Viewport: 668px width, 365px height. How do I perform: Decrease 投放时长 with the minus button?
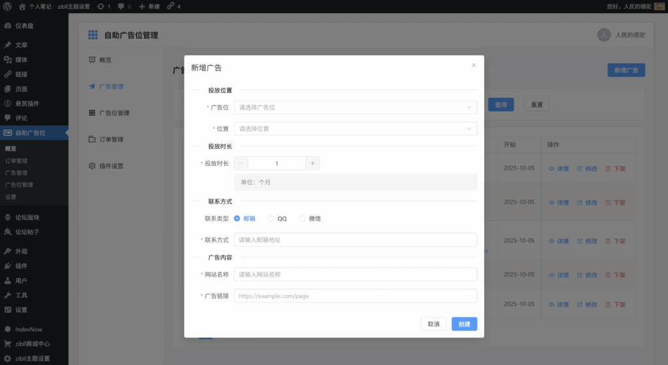(x=241, y=163)
